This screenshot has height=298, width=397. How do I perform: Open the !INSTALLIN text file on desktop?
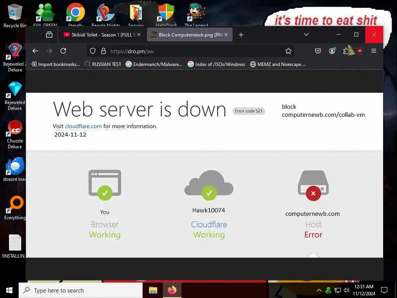[15, 246]
